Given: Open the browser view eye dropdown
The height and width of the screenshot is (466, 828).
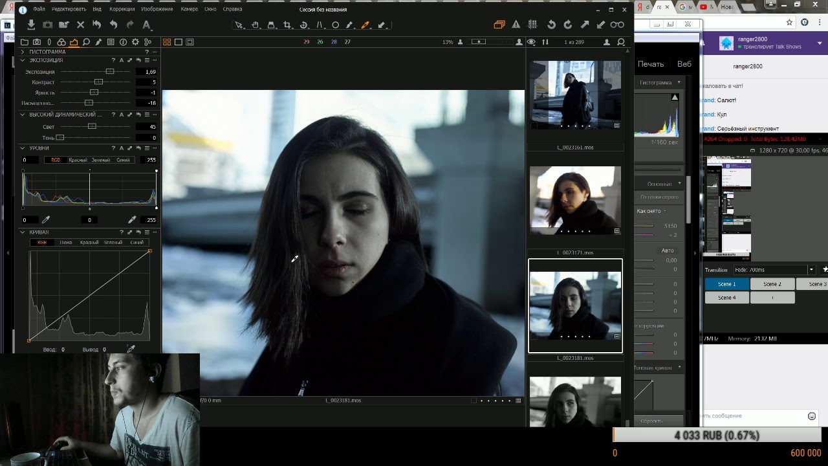Looking at the screenshot, I should pos(531,42).
